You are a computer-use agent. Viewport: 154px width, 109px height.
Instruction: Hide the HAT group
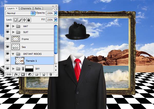click(8, 26)
